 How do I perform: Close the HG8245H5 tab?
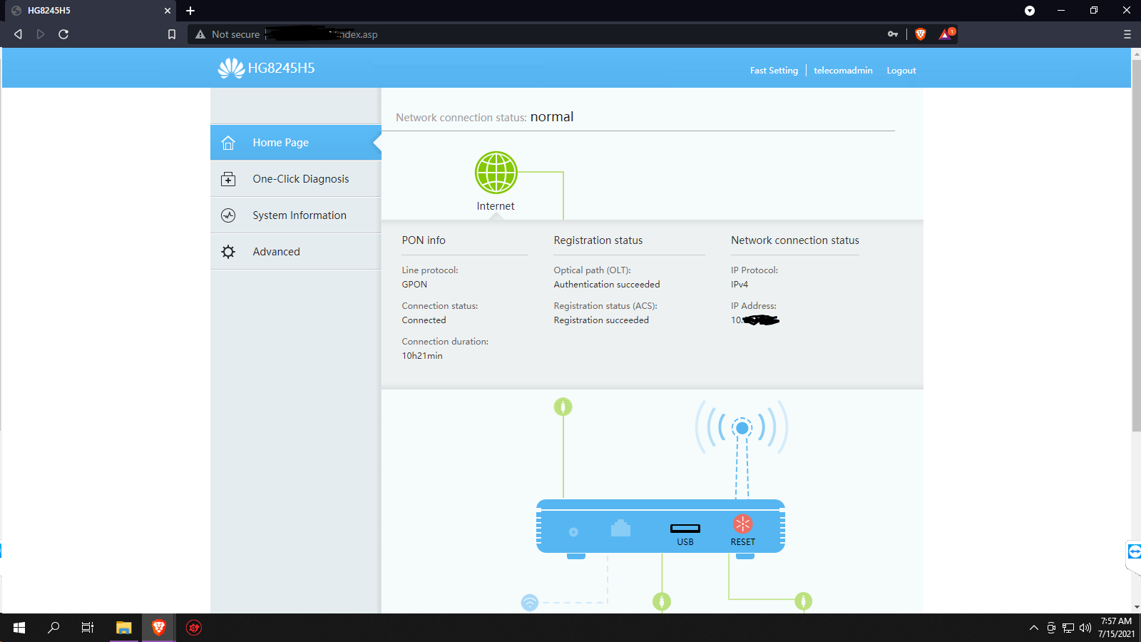coord(168,11)
